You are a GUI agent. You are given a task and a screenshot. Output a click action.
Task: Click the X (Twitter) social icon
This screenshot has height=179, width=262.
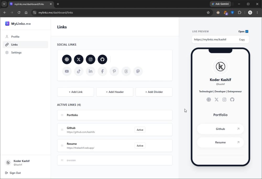point(79,59)
